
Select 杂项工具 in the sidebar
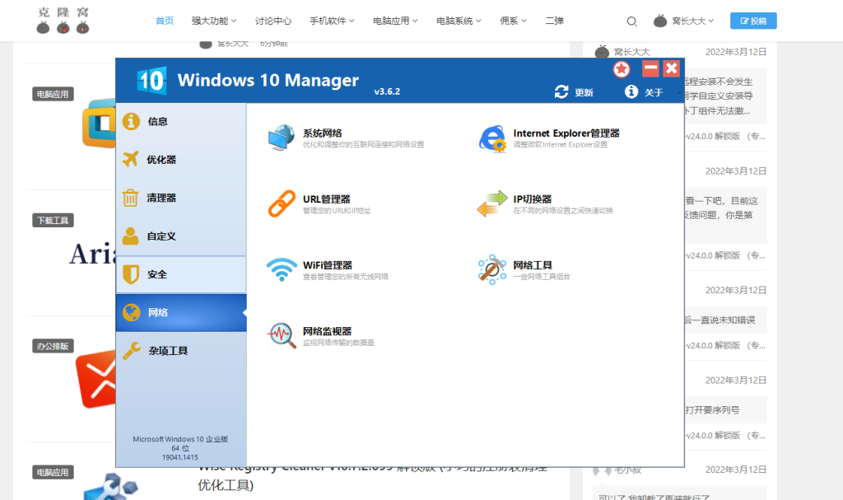pyautogui.click(x=181, y=351)
